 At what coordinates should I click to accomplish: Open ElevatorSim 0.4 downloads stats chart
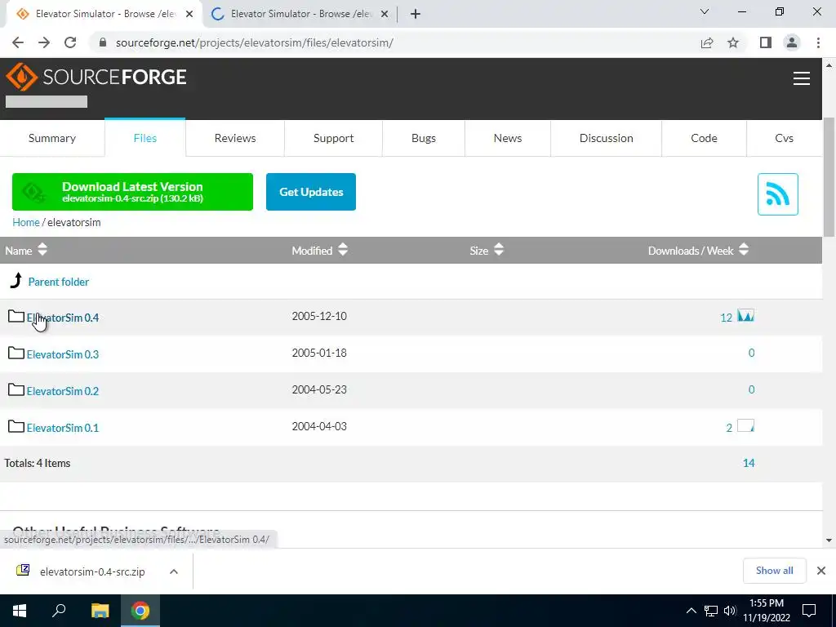pos(745,316)
